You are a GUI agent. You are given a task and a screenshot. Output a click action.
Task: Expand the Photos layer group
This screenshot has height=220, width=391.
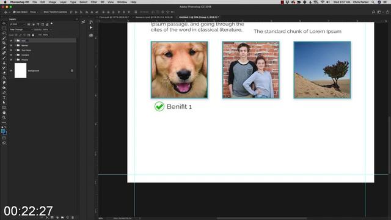click(x=15, y=60)
